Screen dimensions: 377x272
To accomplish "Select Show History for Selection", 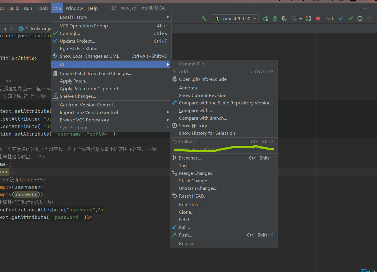I will 224,133.
